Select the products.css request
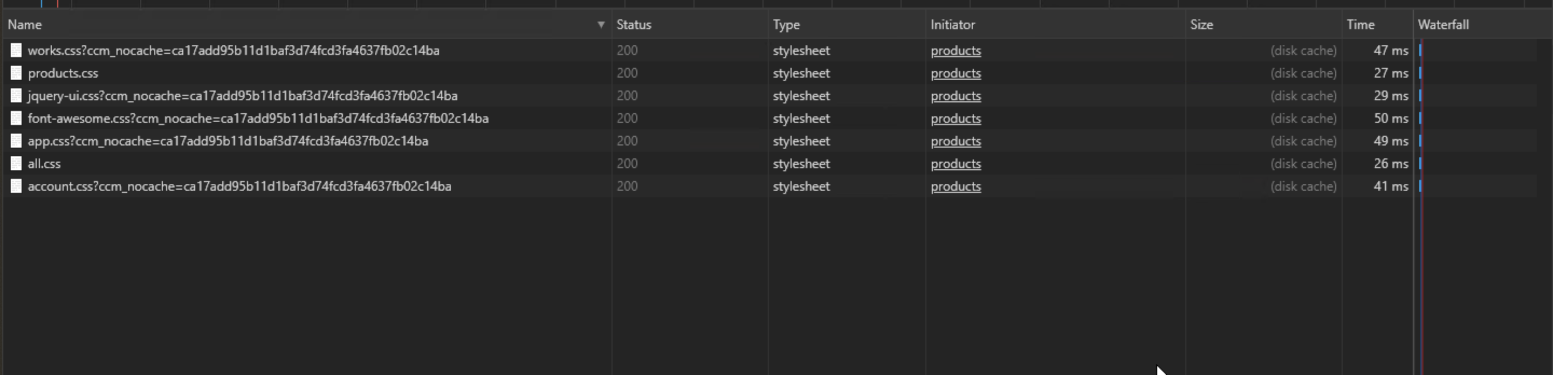 (770, 73)
